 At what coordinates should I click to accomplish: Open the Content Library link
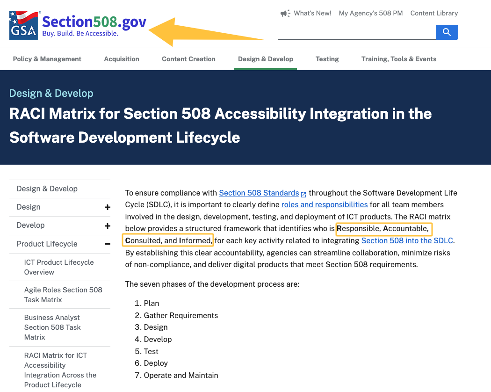[434, 13]
